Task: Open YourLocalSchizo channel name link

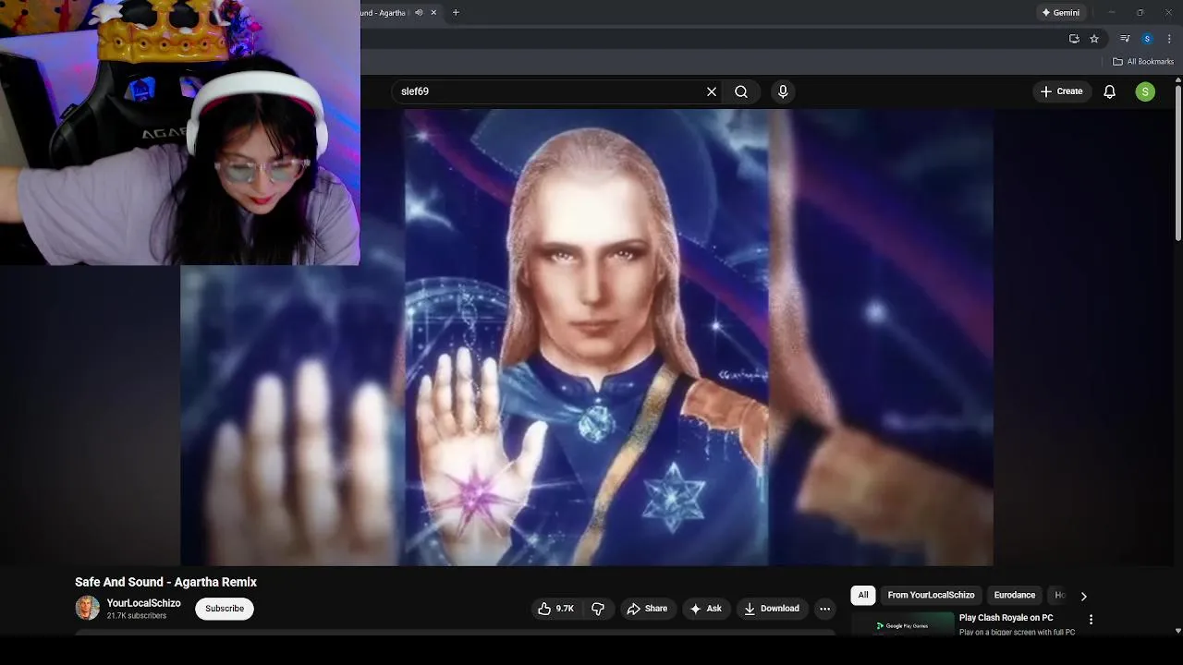Action: pos(143,603)
